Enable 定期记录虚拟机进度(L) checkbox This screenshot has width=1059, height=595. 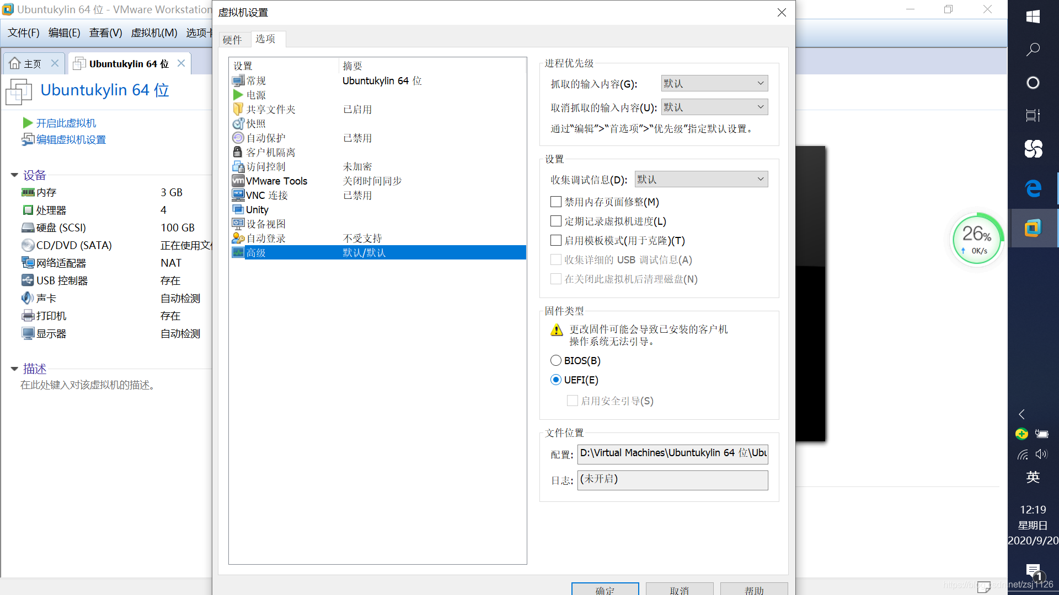556,221
